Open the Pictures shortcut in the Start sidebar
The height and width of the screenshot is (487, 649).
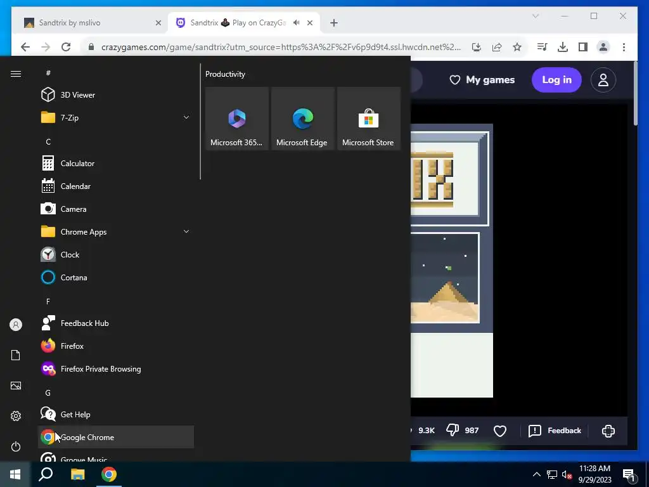(16, 386)
